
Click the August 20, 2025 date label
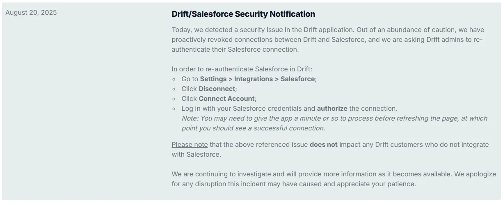[x=31, y=13]
